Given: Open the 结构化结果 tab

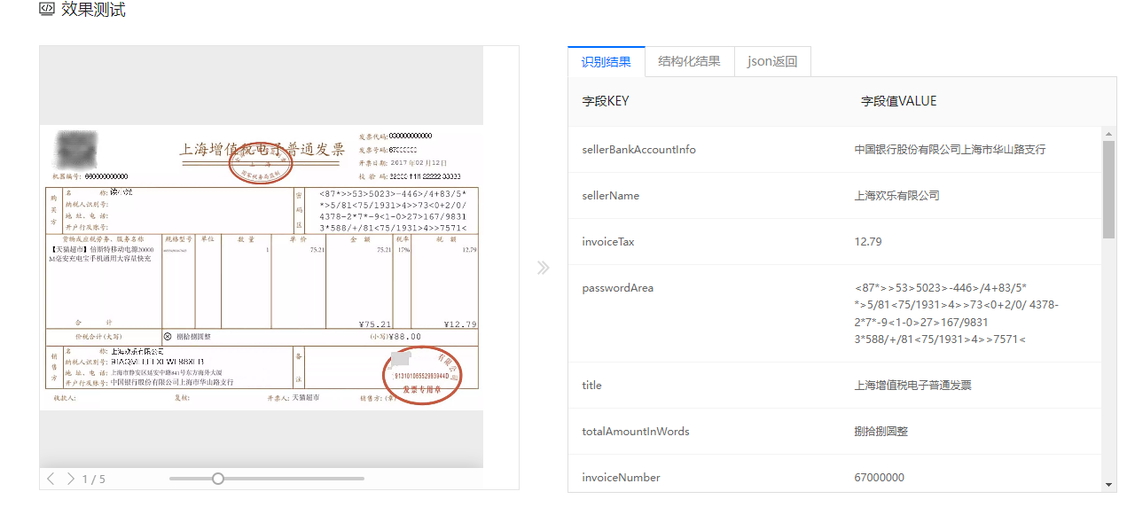Looking at the screenshot, I should pyautogui.click(x=690, y=62).
